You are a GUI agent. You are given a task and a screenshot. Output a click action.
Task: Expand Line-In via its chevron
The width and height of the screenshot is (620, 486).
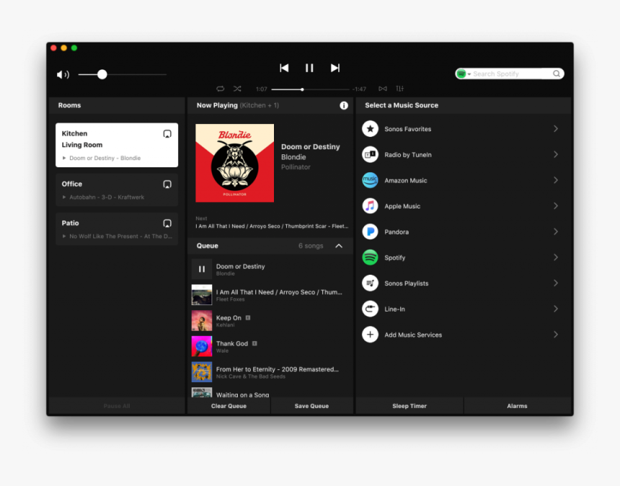pyautogui.click(x=556, y=309)
